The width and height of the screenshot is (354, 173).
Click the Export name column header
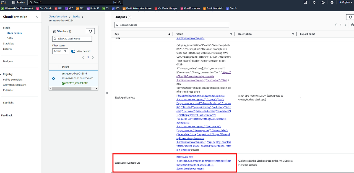(308, 34)
